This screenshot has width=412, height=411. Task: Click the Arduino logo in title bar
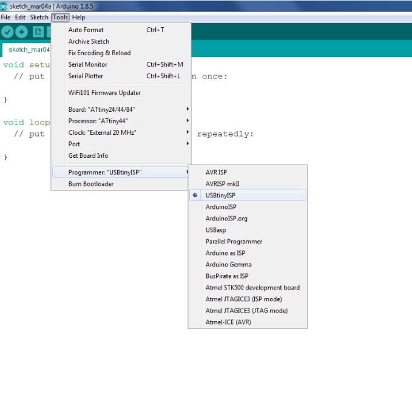(x=4, y=6)
